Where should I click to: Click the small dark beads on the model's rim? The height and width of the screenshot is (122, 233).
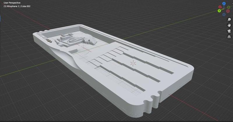[49, 41]
